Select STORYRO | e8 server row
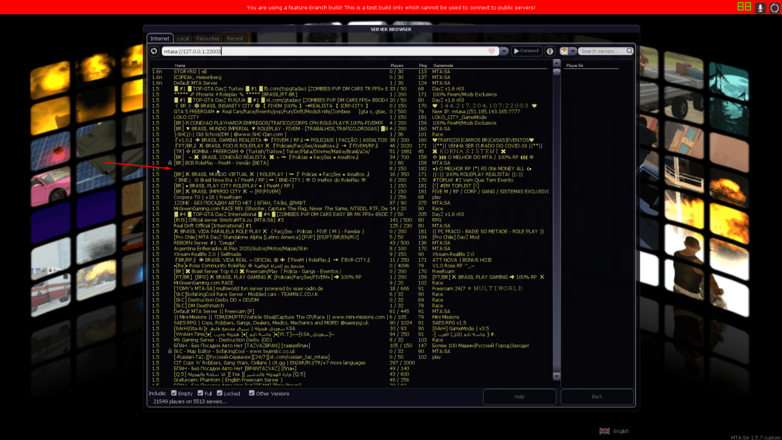The image size is (782, 440). pos(349,71)
